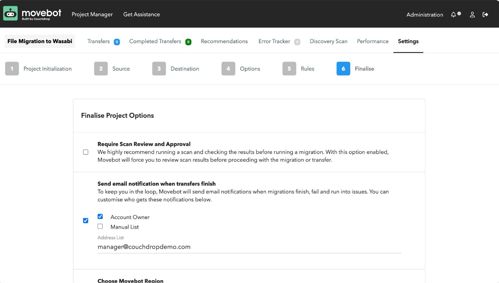Enable Require Scan Review and Approval checkbox
The image size is (499, 283).
[86, 152]
